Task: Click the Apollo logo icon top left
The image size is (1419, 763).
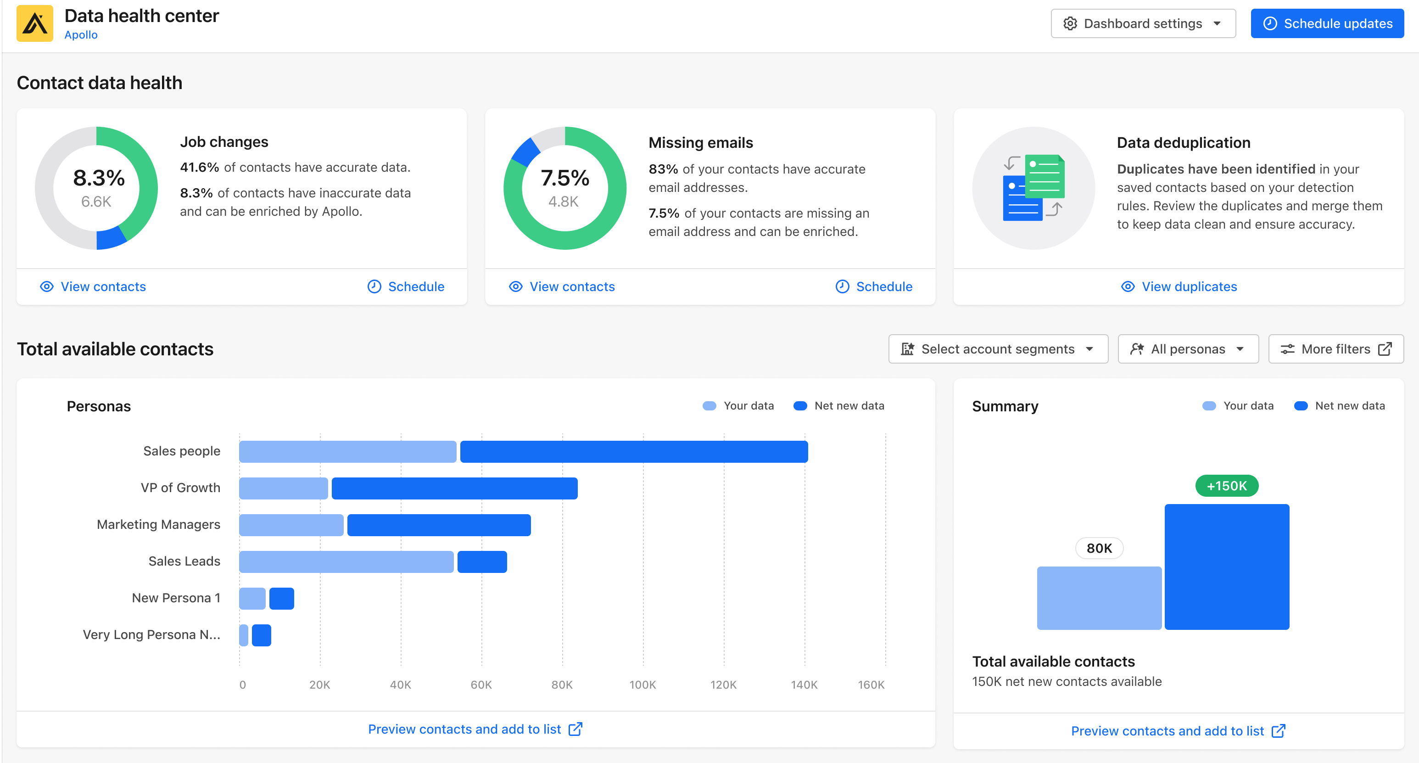Action: tap(35, 23)
